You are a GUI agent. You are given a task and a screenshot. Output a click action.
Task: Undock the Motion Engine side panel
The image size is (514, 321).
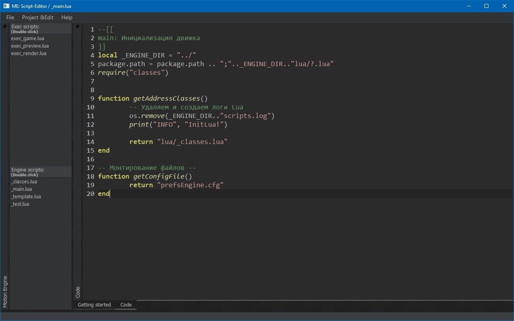tap(5, 27)
